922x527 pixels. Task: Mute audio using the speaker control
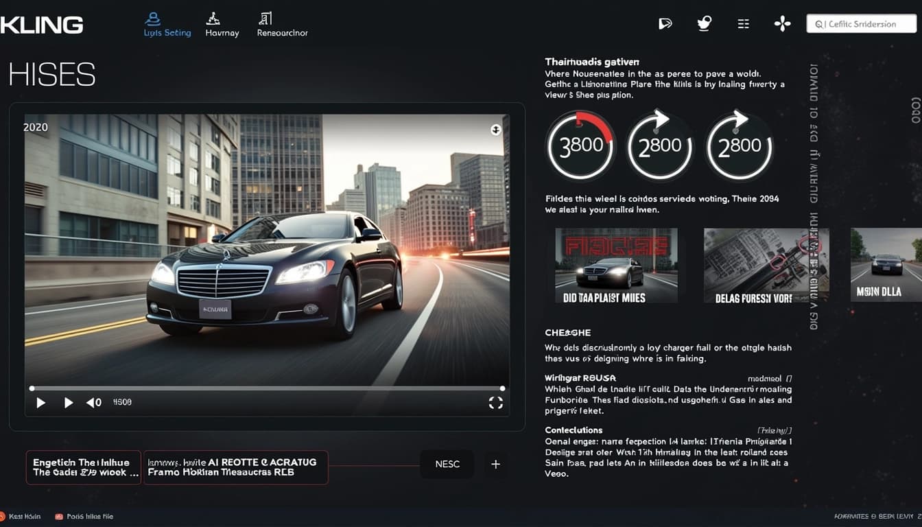coord(93,402)
